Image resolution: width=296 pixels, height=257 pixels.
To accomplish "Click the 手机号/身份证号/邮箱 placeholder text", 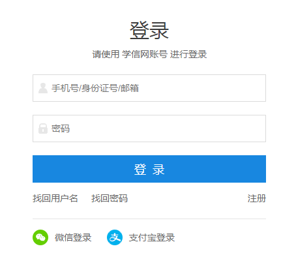I will [95, 88].
